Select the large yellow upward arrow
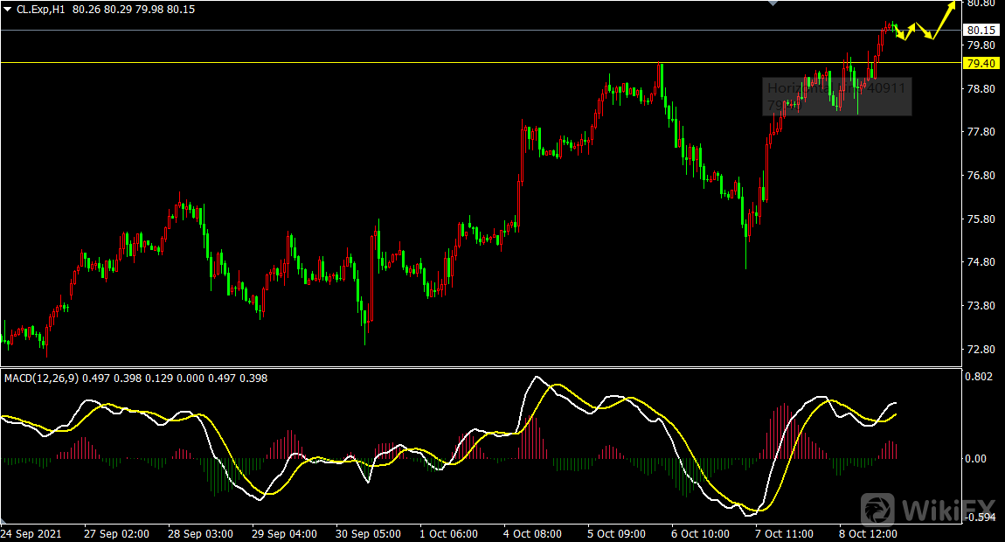1005x542 pixels. (944, 17)
